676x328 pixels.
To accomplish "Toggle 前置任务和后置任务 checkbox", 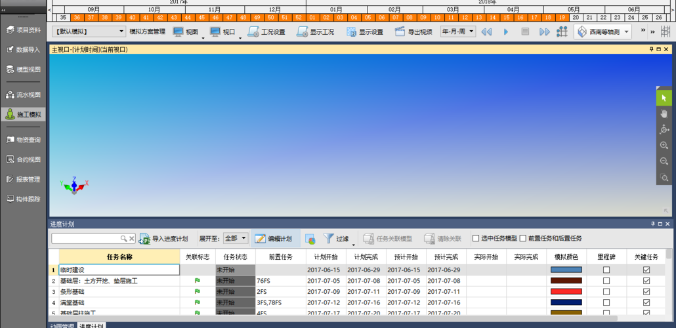I will (523, 239).
